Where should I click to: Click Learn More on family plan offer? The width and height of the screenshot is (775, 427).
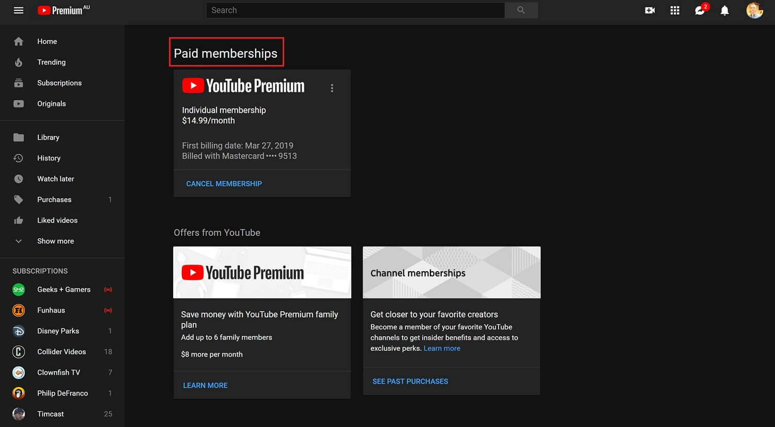[205, 385]
